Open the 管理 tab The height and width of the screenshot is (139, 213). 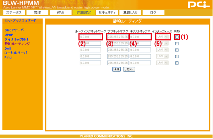pos(37,12)
